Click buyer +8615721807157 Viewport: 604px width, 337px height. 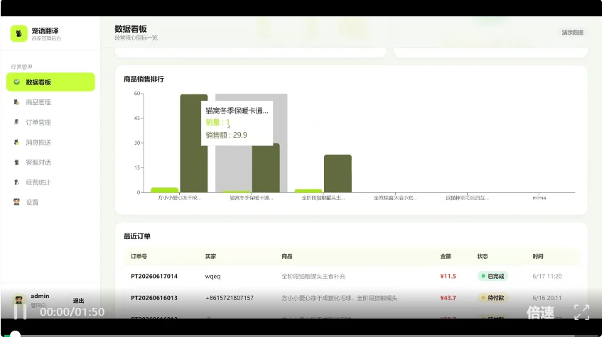point(230,298)
